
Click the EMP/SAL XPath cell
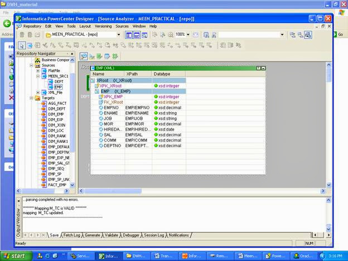pos(134,135)
